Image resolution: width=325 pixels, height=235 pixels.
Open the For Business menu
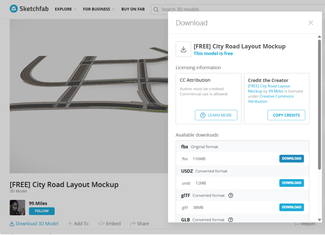(x=96, y=9)
